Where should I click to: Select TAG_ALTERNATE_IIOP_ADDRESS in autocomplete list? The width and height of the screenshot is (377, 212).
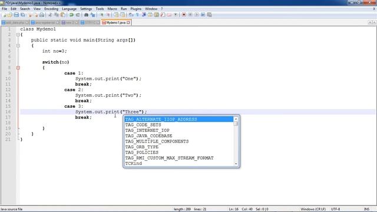[x=179, y=119]
